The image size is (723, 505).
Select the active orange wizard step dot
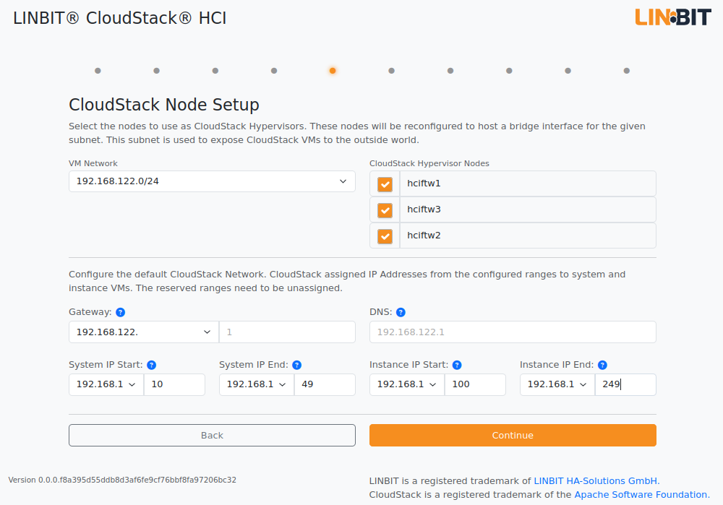coord(333,71)
